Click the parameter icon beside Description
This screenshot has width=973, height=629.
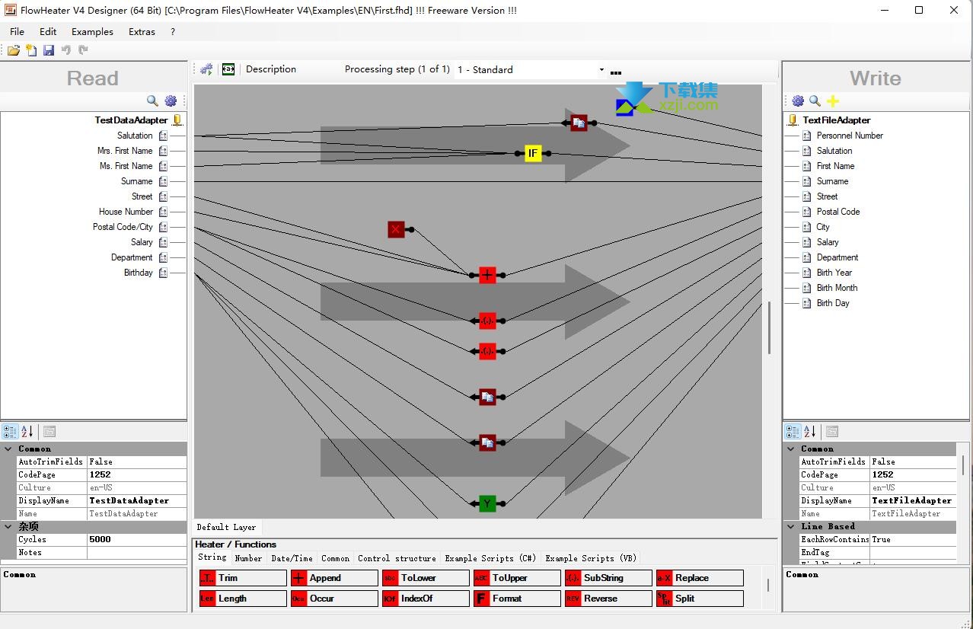click(228, 69)
